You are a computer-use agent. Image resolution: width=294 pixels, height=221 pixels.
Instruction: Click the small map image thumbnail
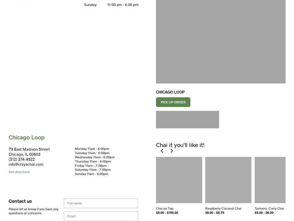pyautogui.click(x=187, y=119)
